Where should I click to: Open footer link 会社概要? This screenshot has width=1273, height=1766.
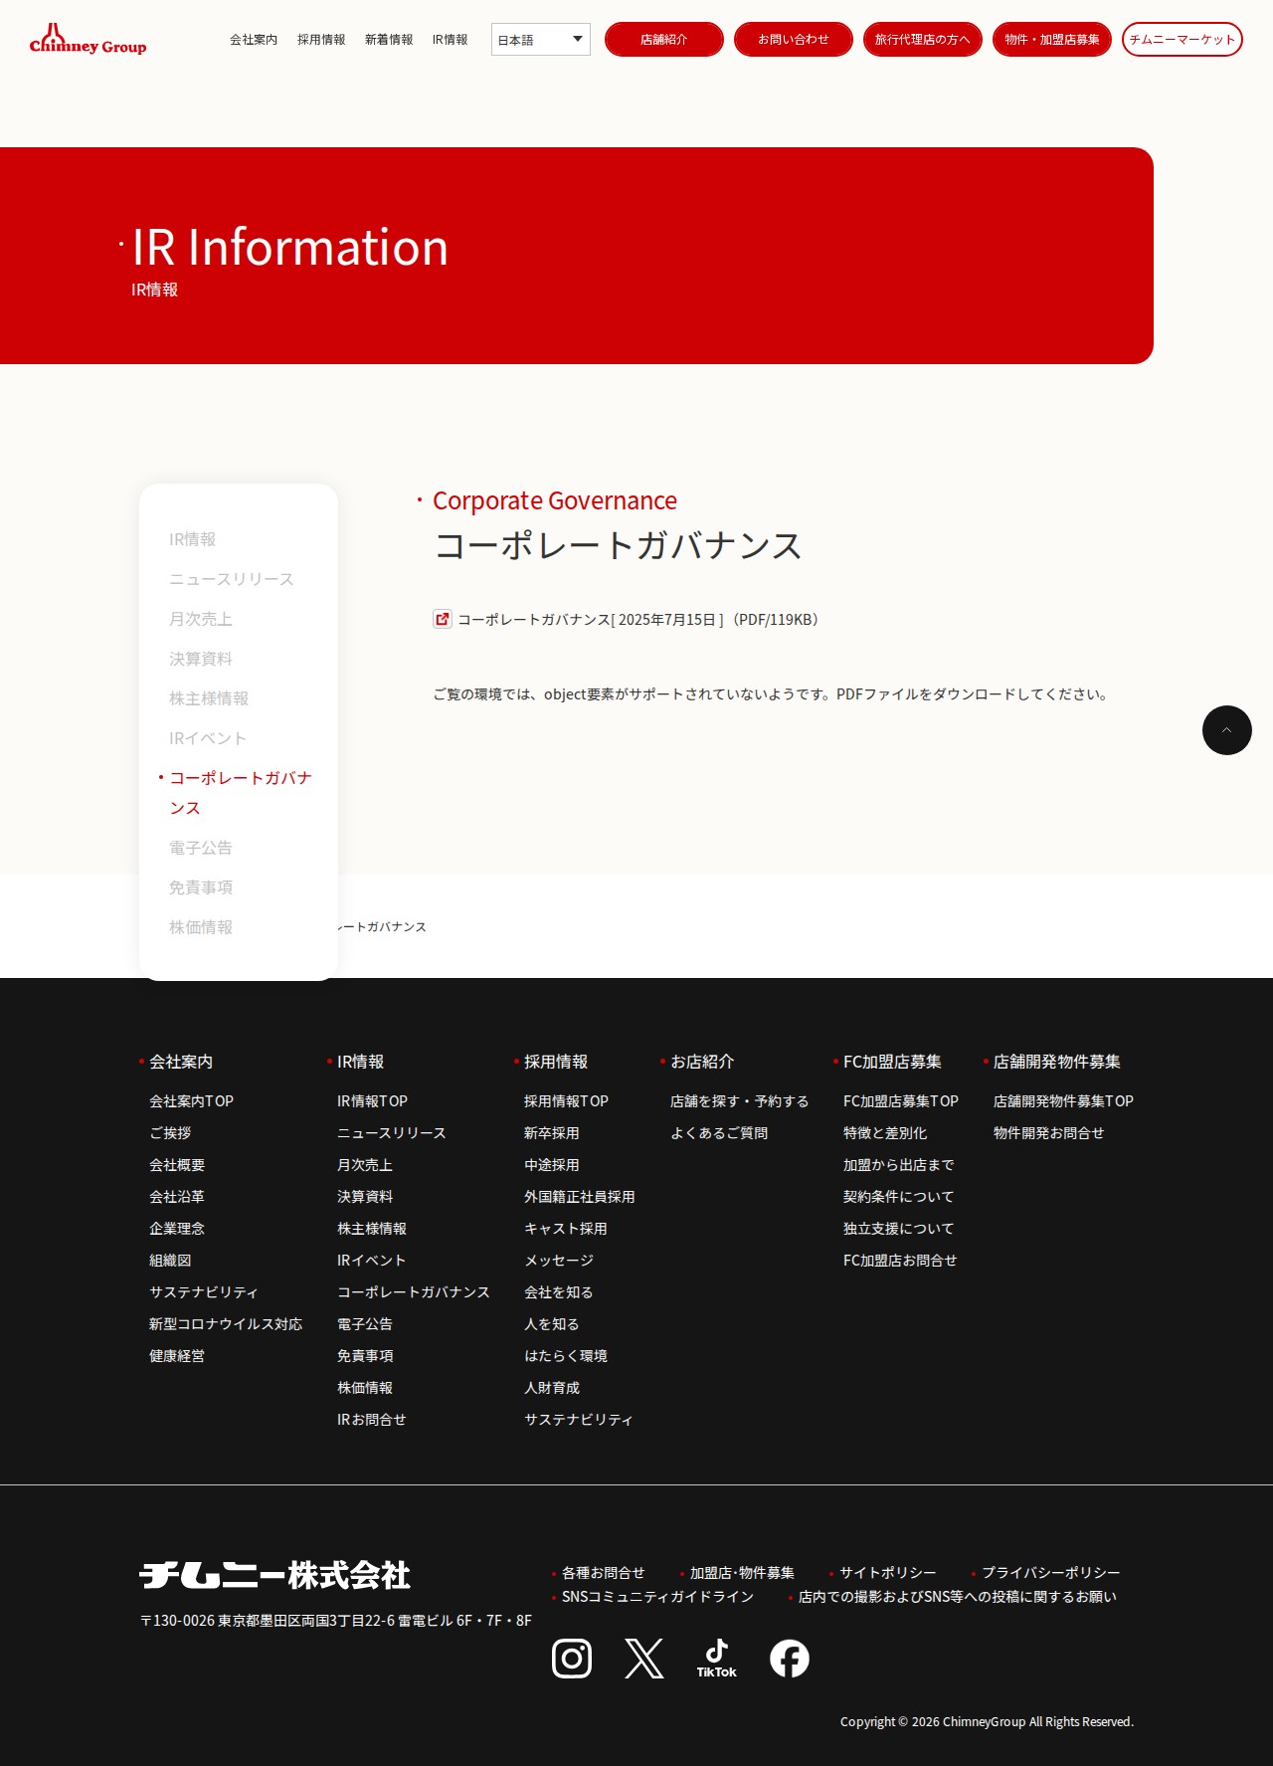coord(177,1165)
